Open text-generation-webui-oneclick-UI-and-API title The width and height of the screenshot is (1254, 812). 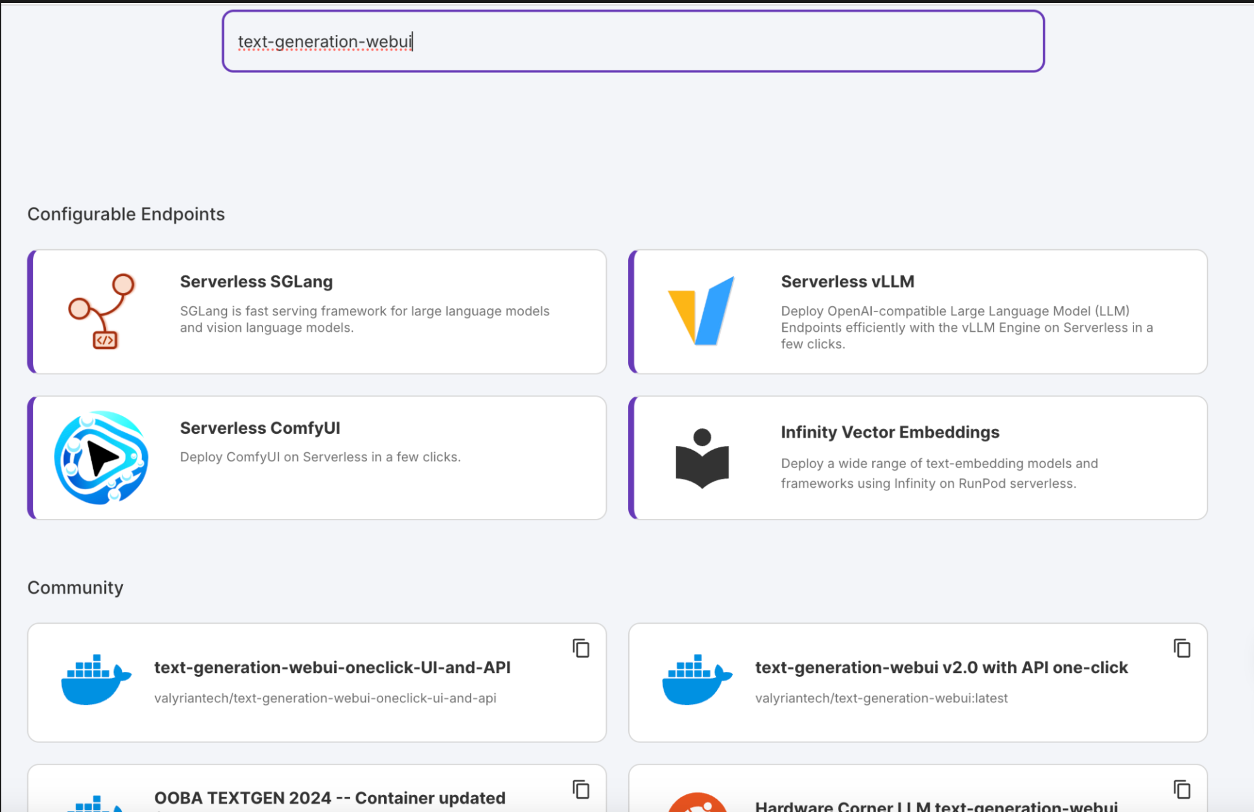332,667
